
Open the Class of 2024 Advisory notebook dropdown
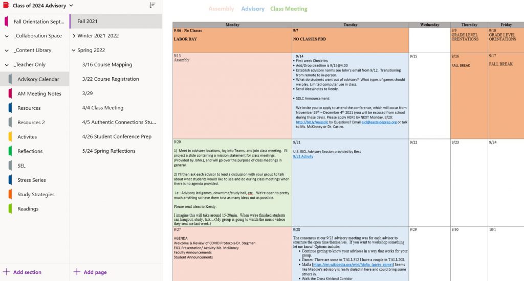pyautogui.click(x=71, y=6)
